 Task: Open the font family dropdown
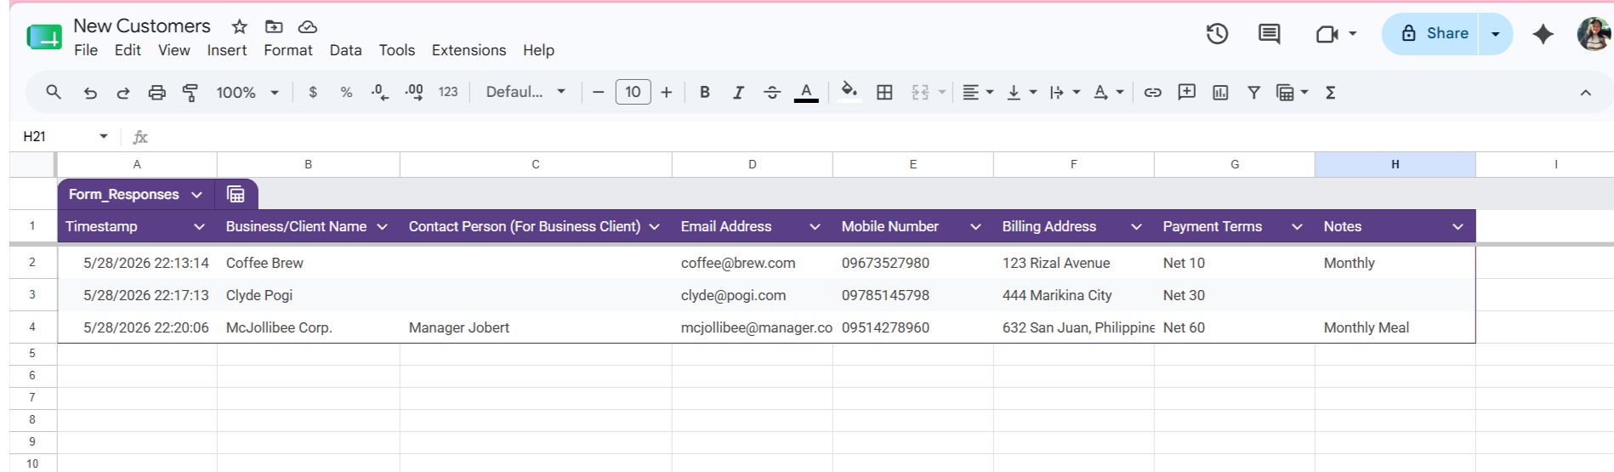[525, 92]
